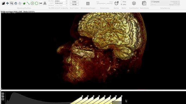Click the plus icon in CLUT editor
Image resolution: width=186 pixels, height=104 pixels.
coord(3,96)
